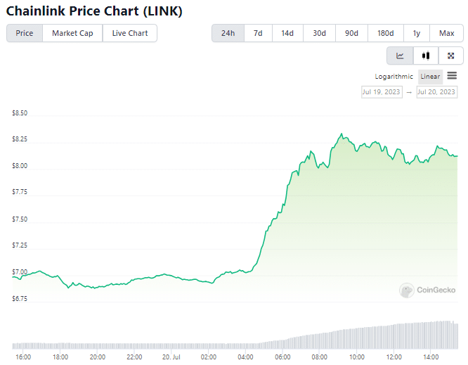This screenshot has height=365, width=468.
Task: Select the Price tab
Action: pyautogui.click(x=25, y=33)
